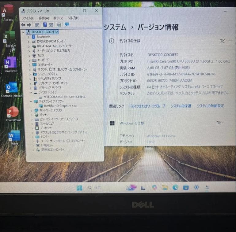This screenshot has height=232, width=236.
Task: Open システムの保護 link
Action: (181, 106)
